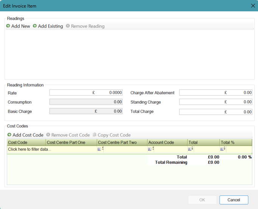Click filter icon in Account Code column

(x=149, y=149)
